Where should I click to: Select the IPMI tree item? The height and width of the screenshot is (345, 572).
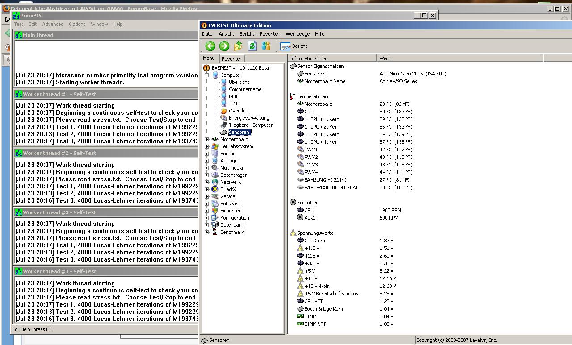234,104
